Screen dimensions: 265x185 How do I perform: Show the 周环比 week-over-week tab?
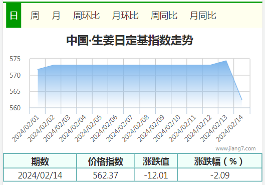(x=86, y=16)
